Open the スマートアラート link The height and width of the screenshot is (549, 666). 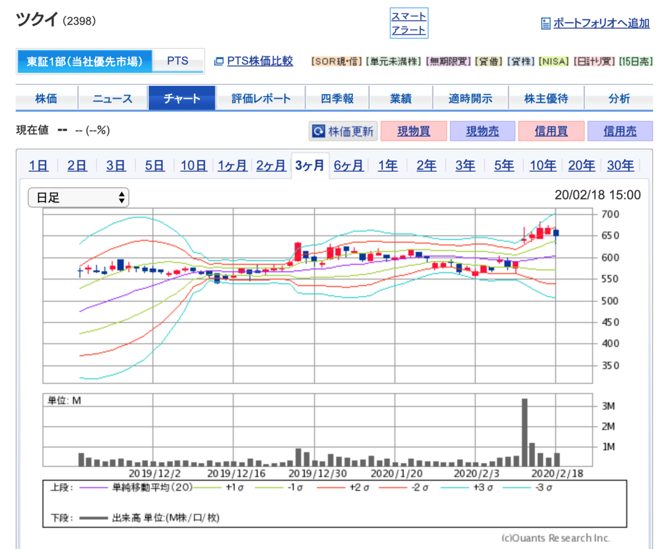409,23
